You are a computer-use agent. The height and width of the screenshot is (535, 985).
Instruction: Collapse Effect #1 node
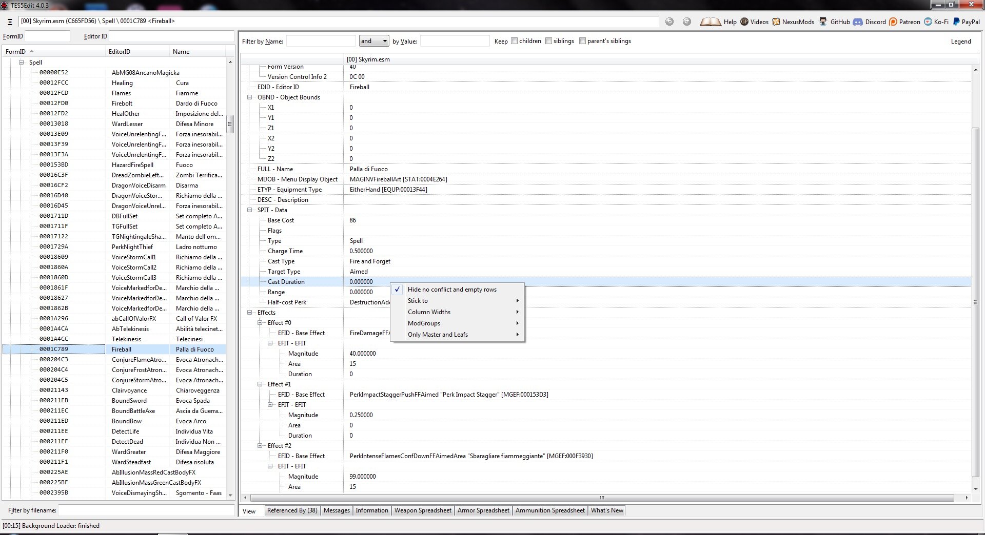click(x=260, y=384)
